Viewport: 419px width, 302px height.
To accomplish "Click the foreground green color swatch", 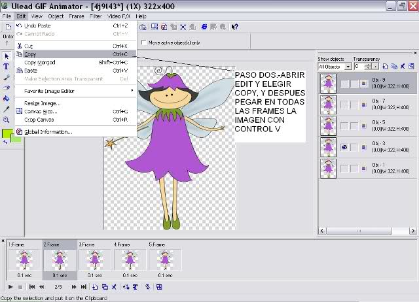I will tap(7, 133).
